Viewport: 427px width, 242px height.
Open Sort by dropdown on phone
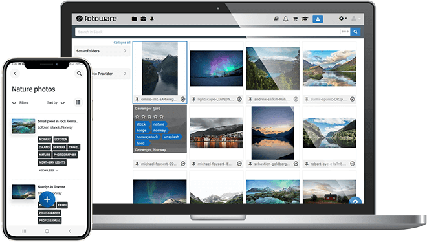56,103
